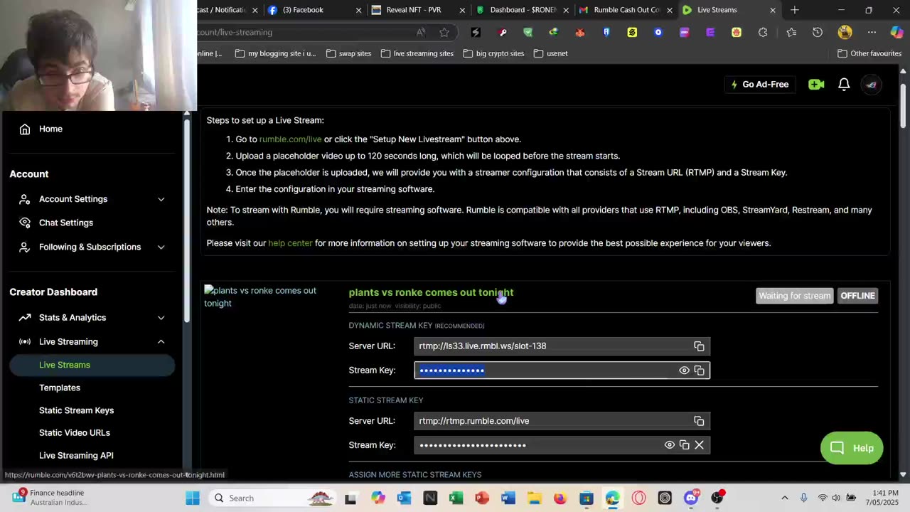Open a new browser tab

pyautogui.click(x=794, y=10)
